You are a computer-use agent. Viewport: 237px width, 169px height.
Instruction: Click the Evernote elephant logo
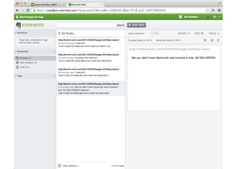pyautogui.click(x=18, y=25)
